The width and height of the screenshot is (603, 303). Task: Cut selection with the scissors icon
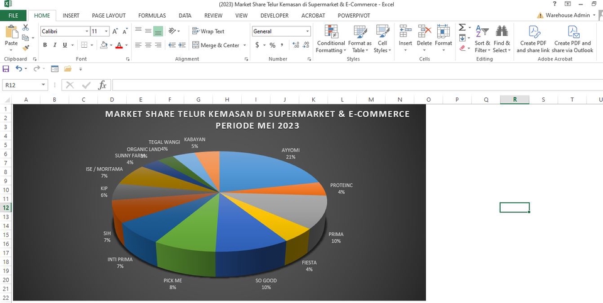click(25, 27)
